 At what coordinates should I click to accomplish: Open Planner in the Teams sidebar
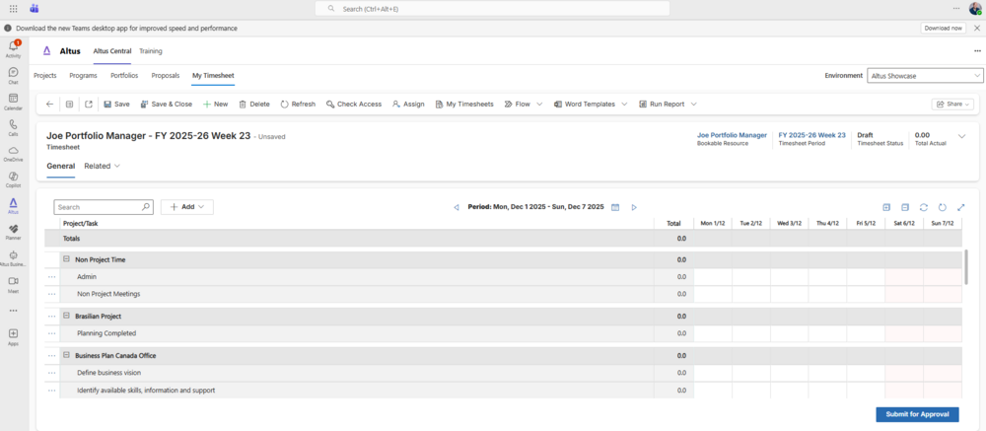tap(13, 231)
